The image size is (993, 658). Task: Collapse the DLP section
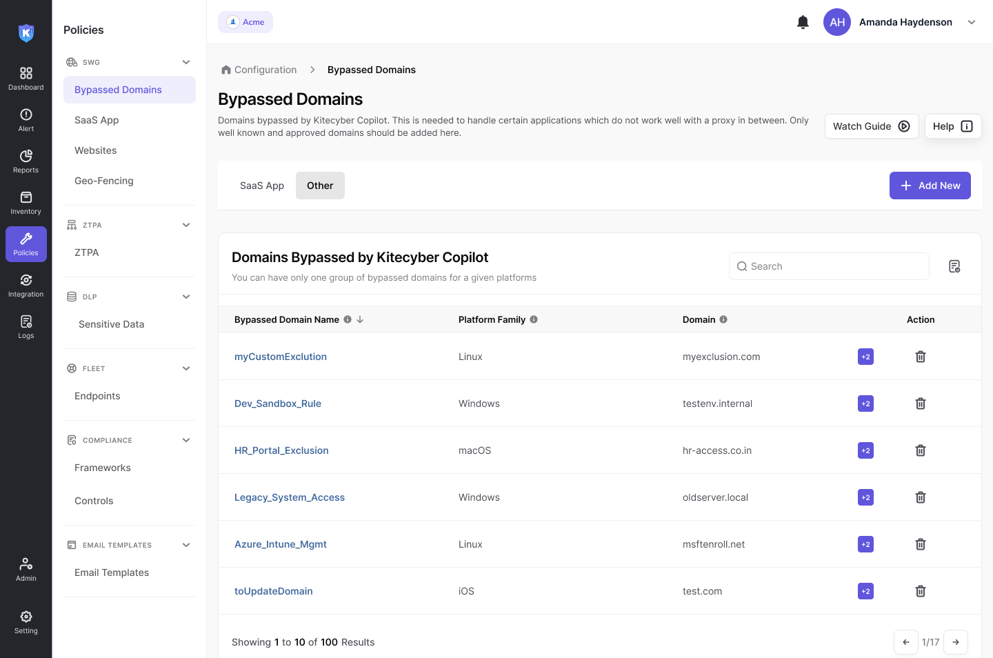pyautogui.click(x=186, y=297)
